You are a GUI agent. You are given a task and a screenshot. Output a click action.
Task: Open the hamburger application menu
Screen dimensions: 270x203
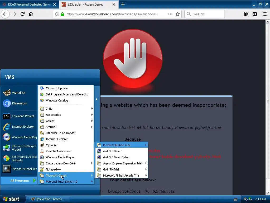pos(265,14)
